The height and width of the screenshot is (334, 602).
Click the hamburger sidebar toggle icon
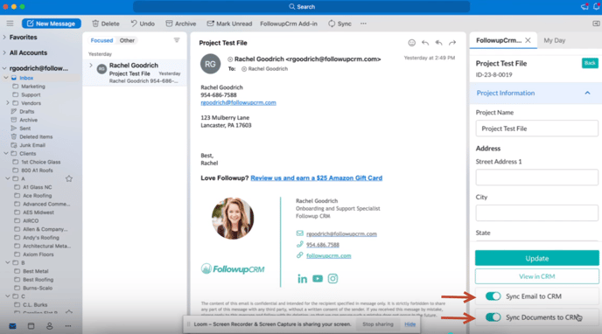[x=10, y=24]
